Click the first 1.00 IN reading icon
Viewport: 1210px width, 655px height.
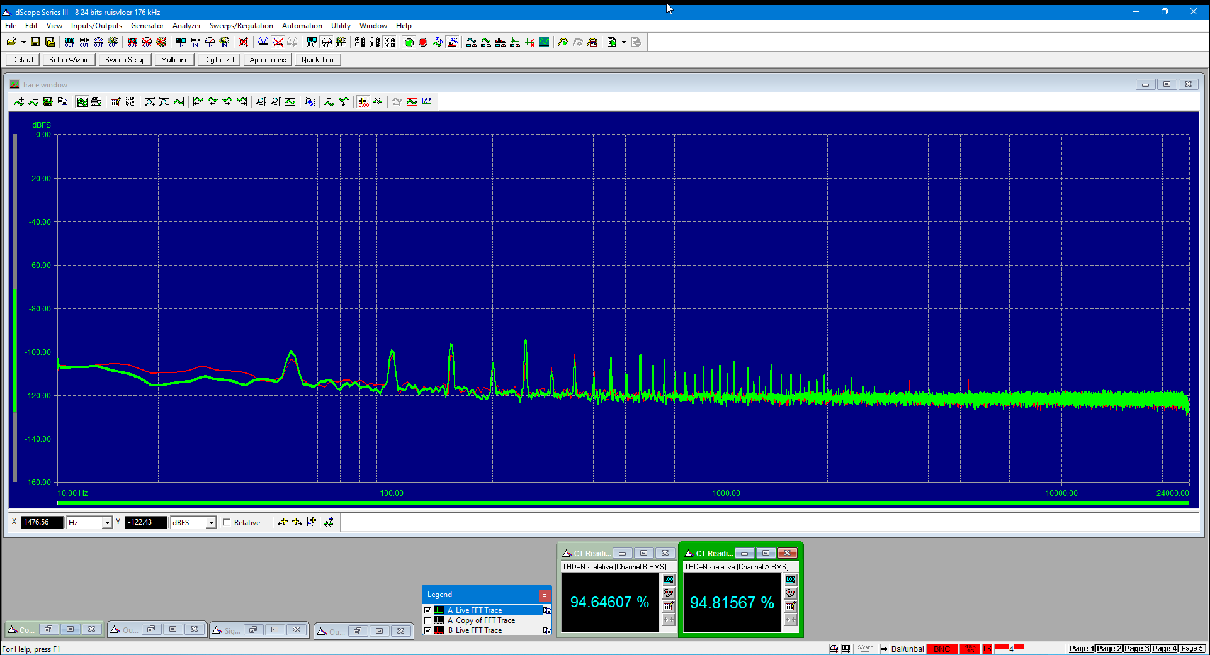click(181, 42)
